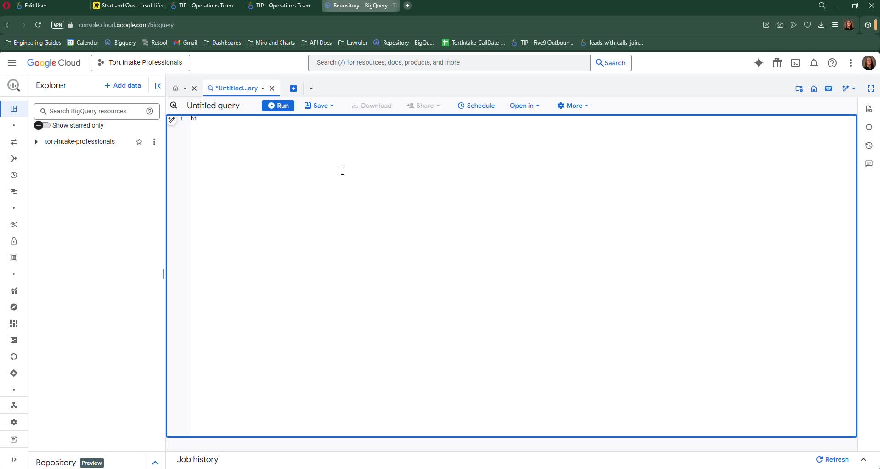Image resolution: width=880 pixels, height=469 pixels.
Task: Open the Save dropdown menu
Action: point(319,106)
